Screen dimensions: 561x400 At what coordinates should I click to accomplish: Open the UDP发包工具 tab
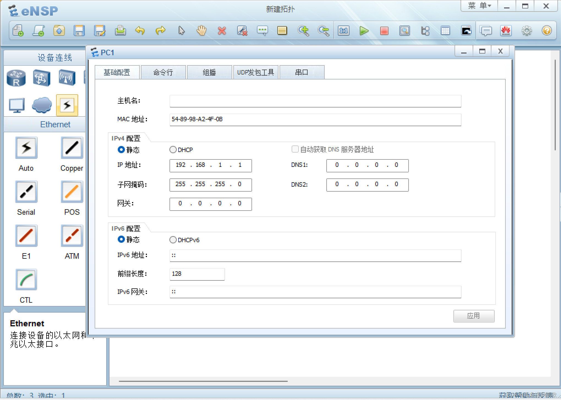pos(256,72)
